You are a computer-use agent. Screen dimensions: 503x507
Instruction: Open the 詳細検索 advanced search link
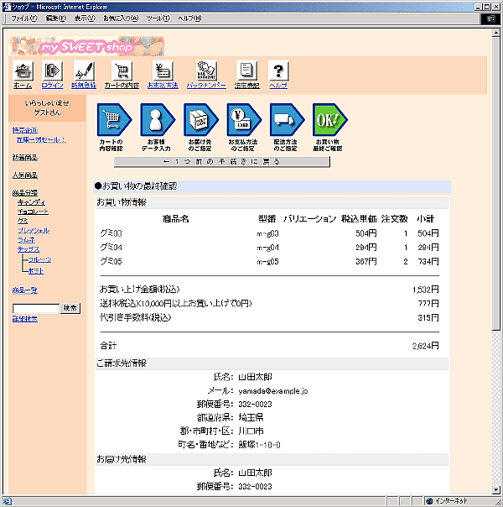25,319
